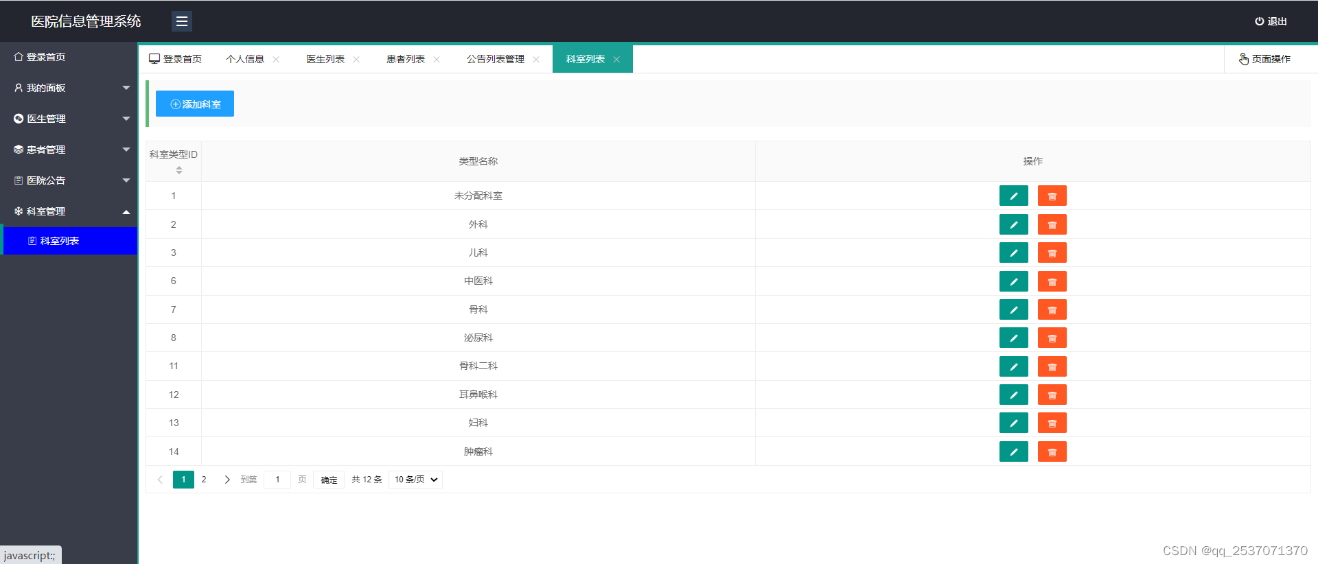Click the 确定 pagination button
Image resolution: width=1318 pixels, height=564 pixels.
tap(329, 480)
